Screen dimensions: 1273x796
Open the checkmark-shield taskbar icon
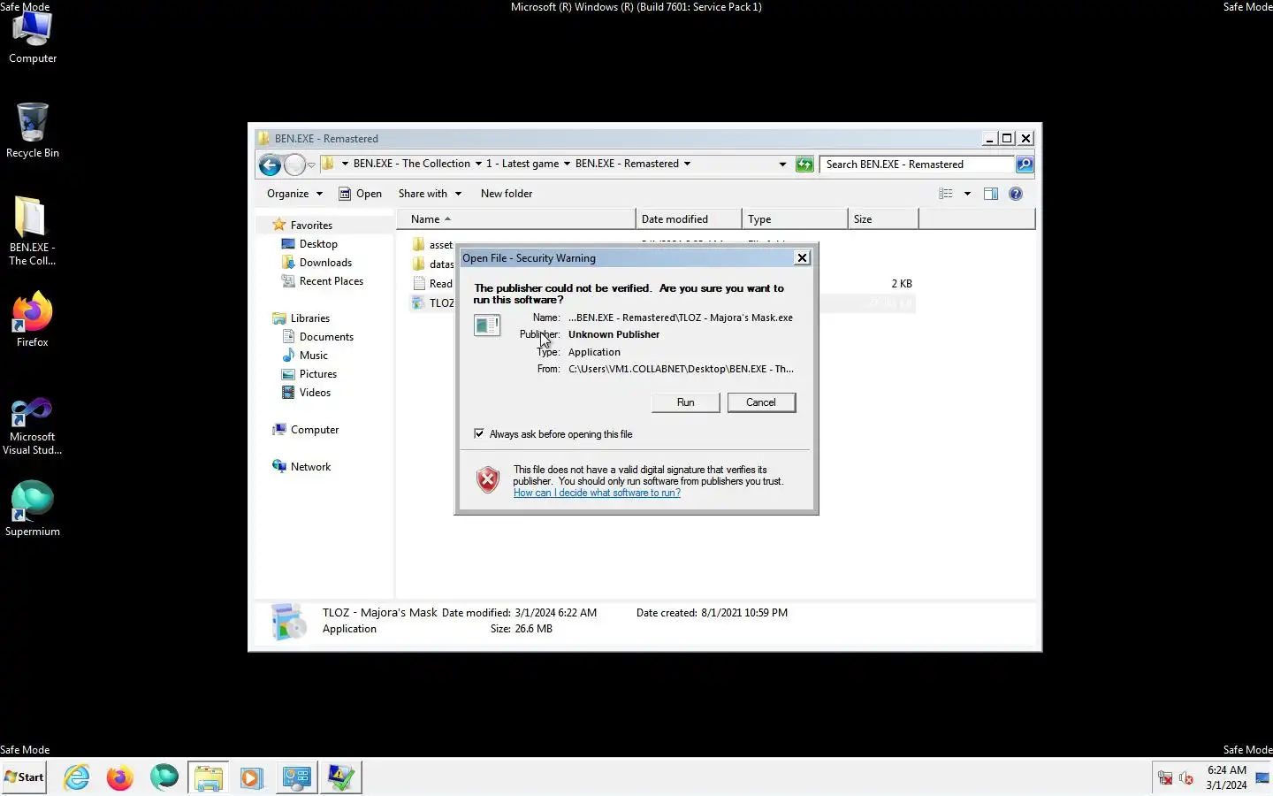point(340,777)
